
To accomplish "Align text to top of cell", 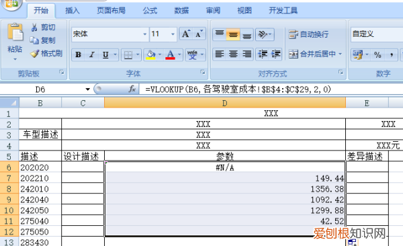I will pyautogui.click(x=220, y=34).
